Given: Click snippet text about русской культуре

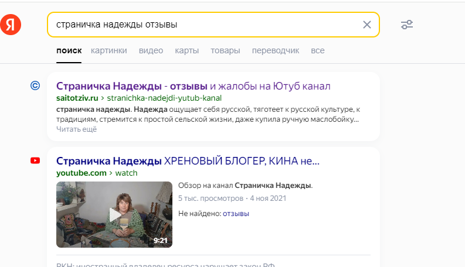Looking at the screenshot, I should 208,114.
